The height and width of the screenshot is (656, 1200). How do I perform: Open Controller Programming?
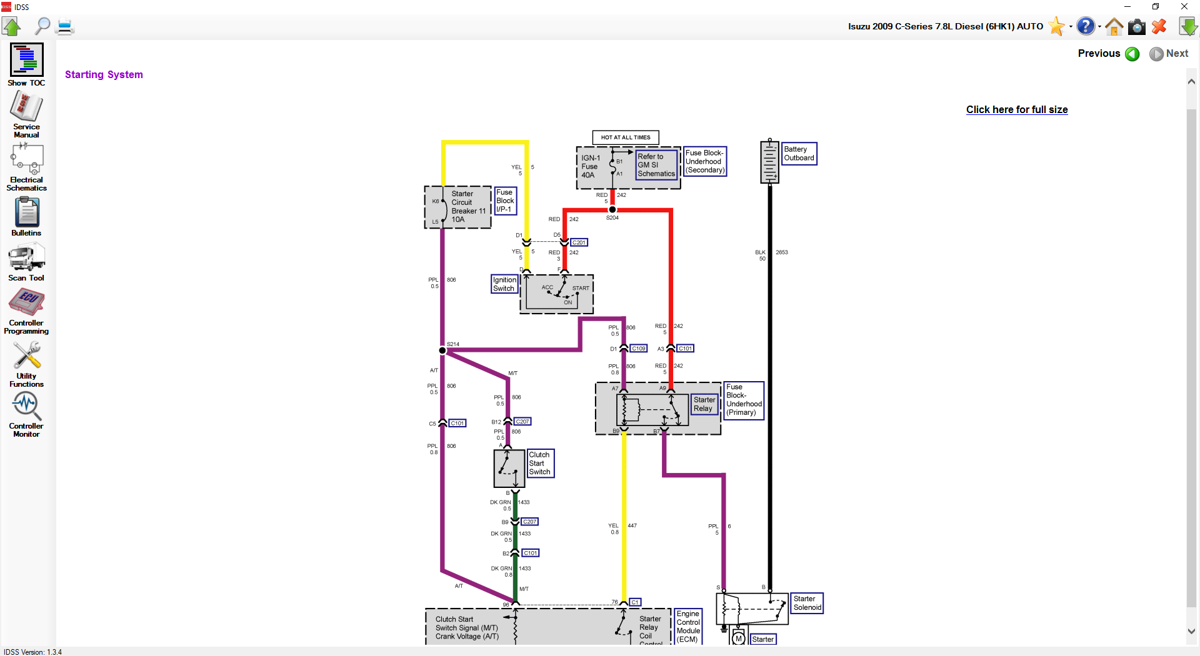pyautogui.click(x=26, y=311)
